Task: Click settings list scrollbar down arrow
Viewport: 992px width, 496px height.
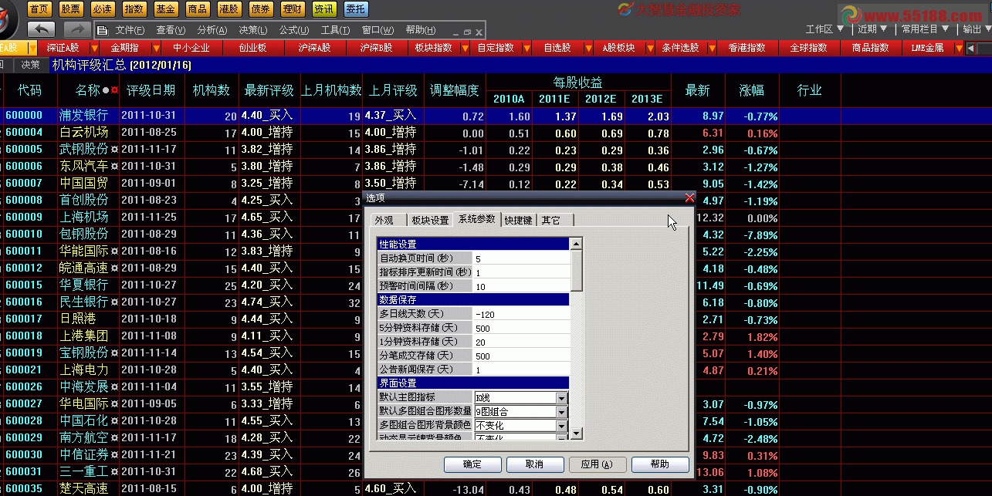Action: coord(576,435)
